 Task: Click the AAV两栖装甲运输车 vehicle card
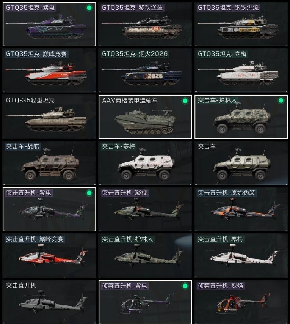point(145,117)
